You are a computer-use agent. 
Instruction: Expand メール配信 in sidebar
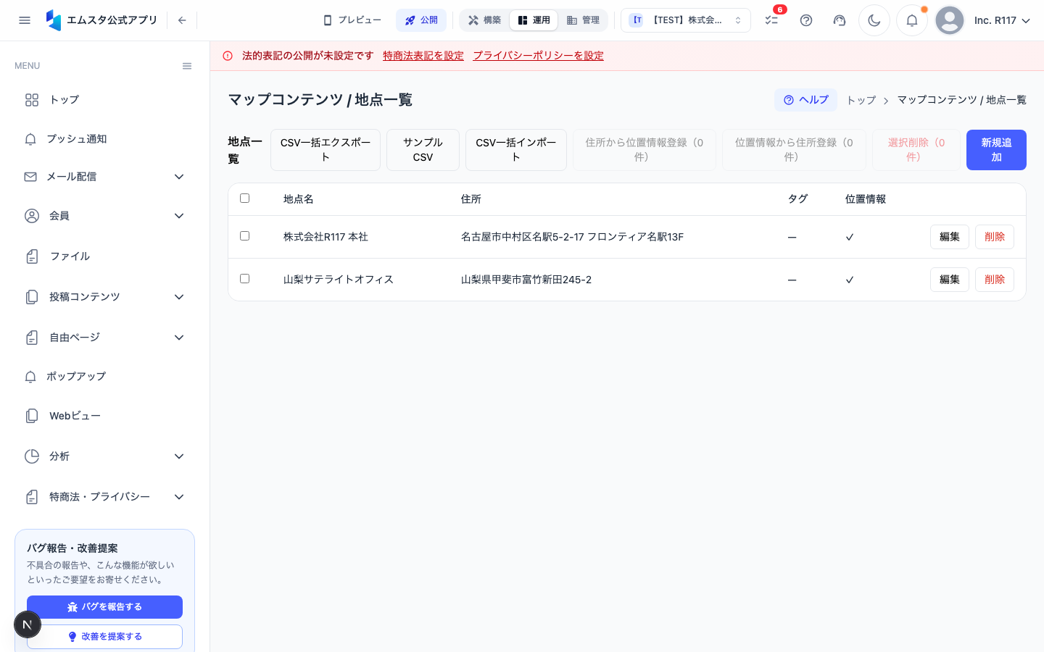[x=104, y=177]
